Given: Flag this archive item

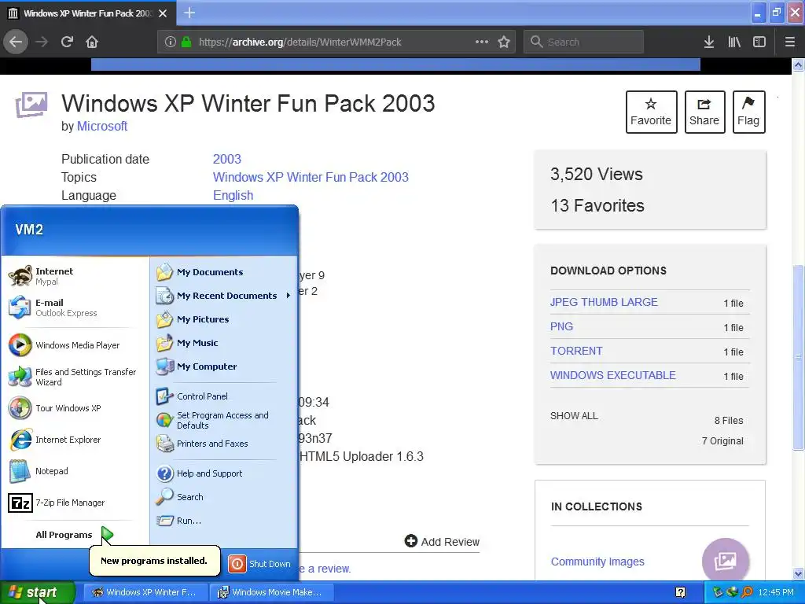Looking at the screenshot, I should point(748,112).
